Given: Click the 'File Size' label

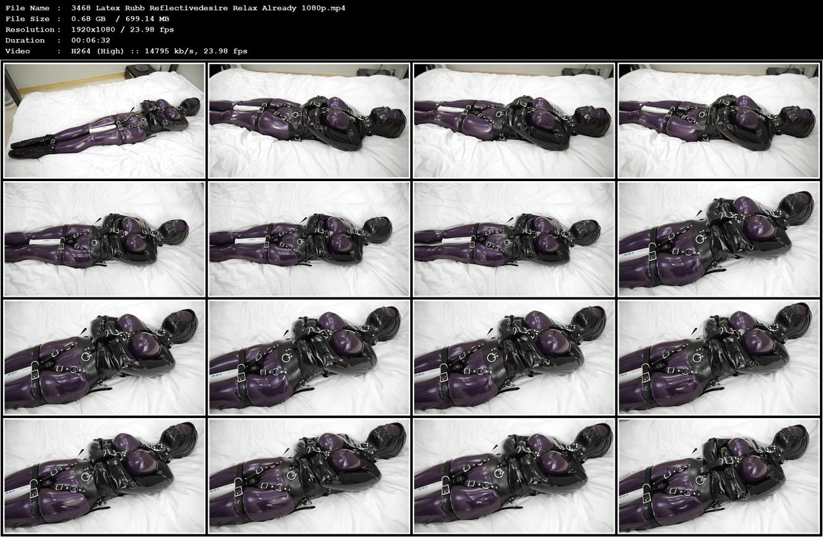Looking at the screenshot, I should (28, 19).
